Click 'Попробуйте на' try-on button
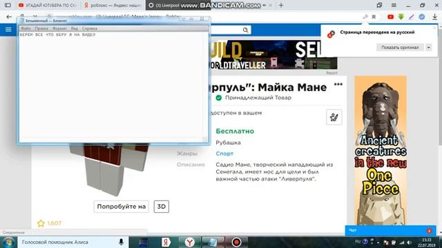 pyautogui.click(x=122, y=207)
